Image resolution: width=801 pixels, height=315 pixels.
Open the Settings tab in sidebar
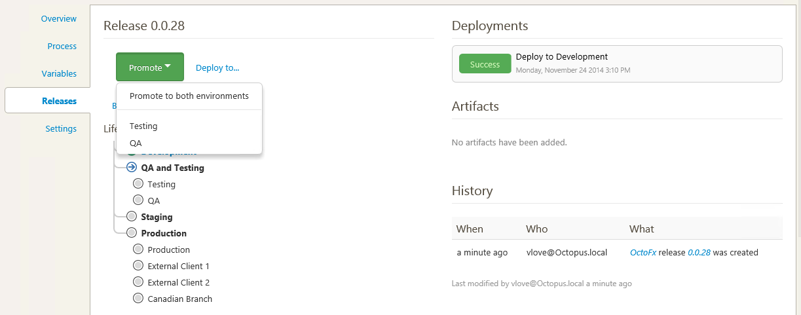pos(61,129)
